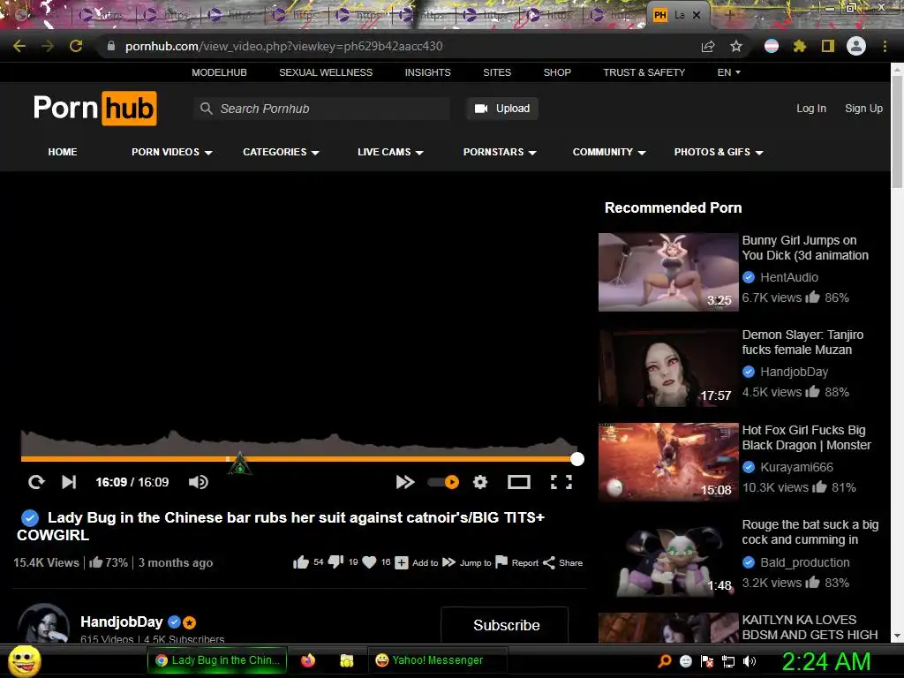Open the player settings gear

(480, 482)
